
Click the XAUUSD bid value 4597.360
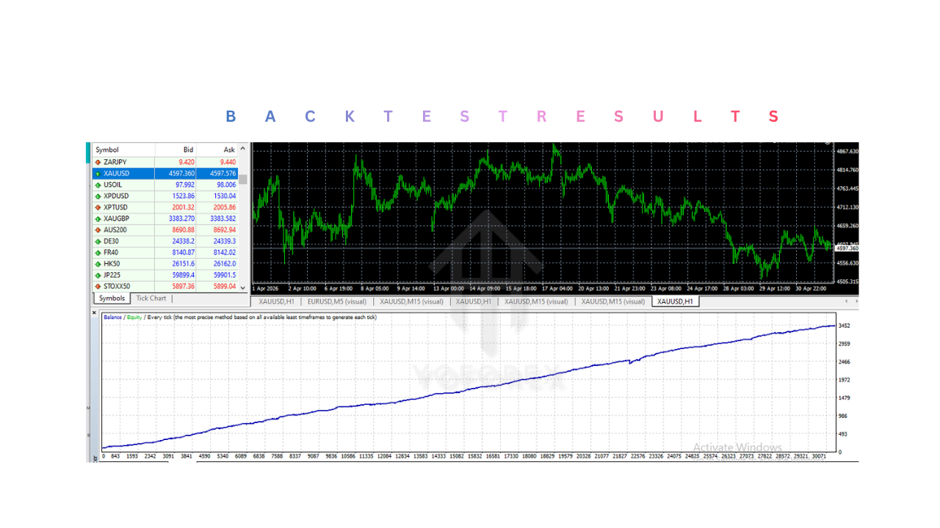(x=181, y=174)
